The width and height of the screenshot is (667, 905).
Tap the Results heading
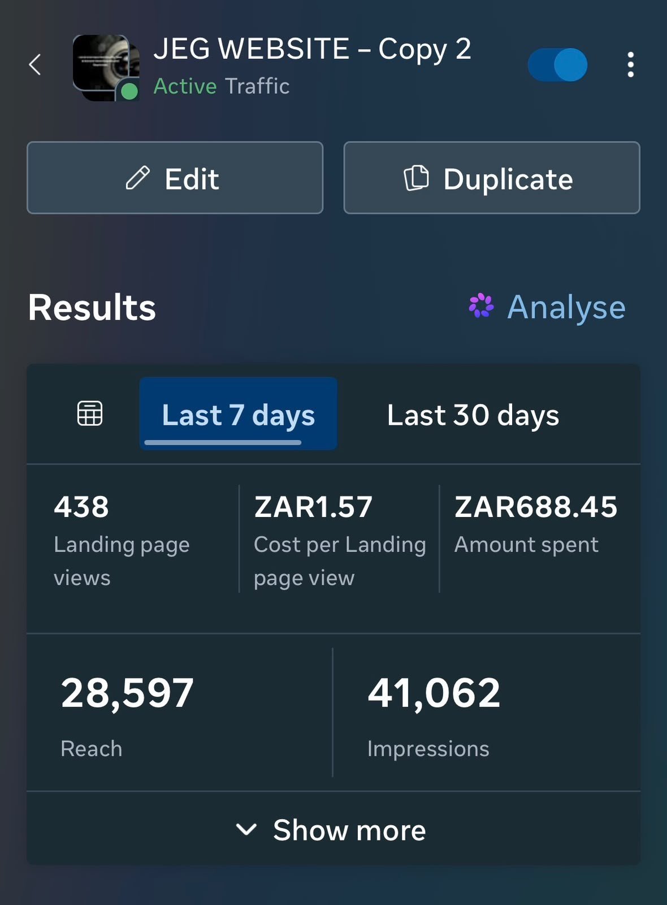click(92, 307)
